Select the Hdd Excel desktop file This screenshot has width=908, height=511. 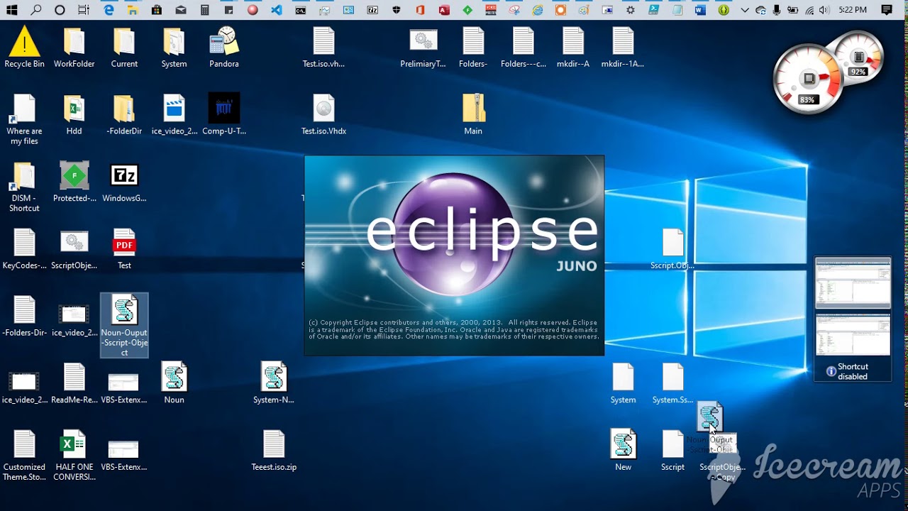point(74,114)
